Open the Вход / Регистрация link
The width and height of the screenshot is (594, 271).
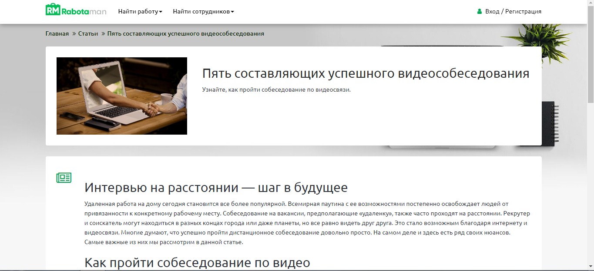pos(513,12)
